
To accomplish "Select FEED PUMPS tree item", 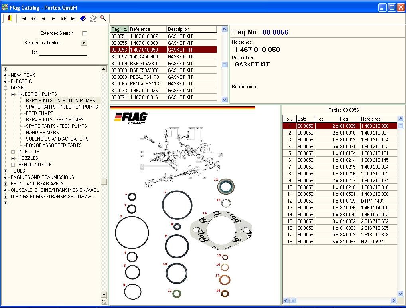I will pyautogui.click(x=39, y=113).
